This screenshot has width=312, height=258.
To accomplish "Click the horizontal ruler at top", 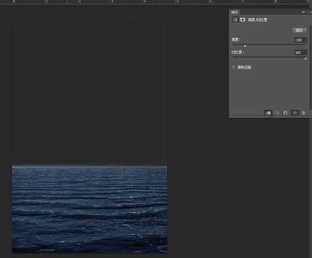I will (x=156, y=2).
